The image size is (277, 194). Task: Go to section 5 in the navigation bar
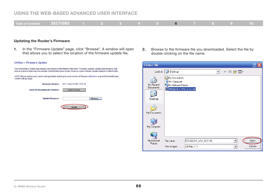coord(157,24)
